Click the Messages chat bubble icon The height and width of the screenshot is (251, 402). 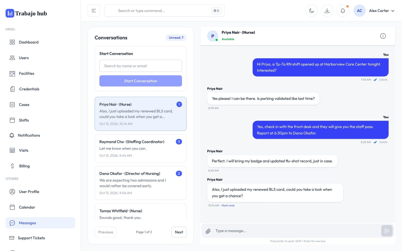[x=12, y=223]
